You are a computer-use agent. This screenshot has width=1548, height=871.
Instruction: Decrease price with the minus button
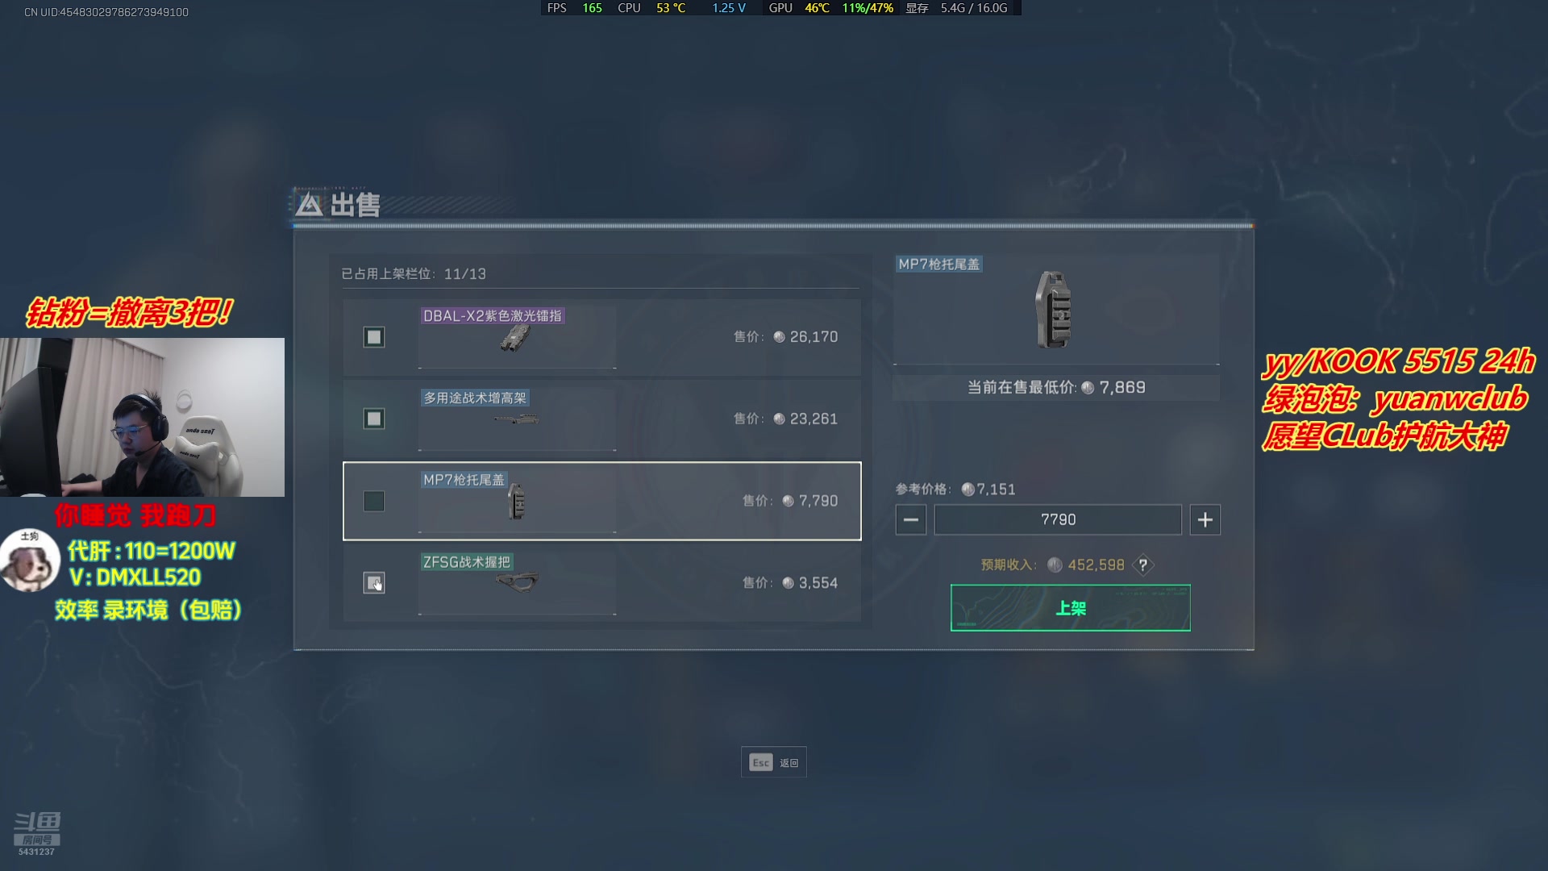click(x=910, y=520)
